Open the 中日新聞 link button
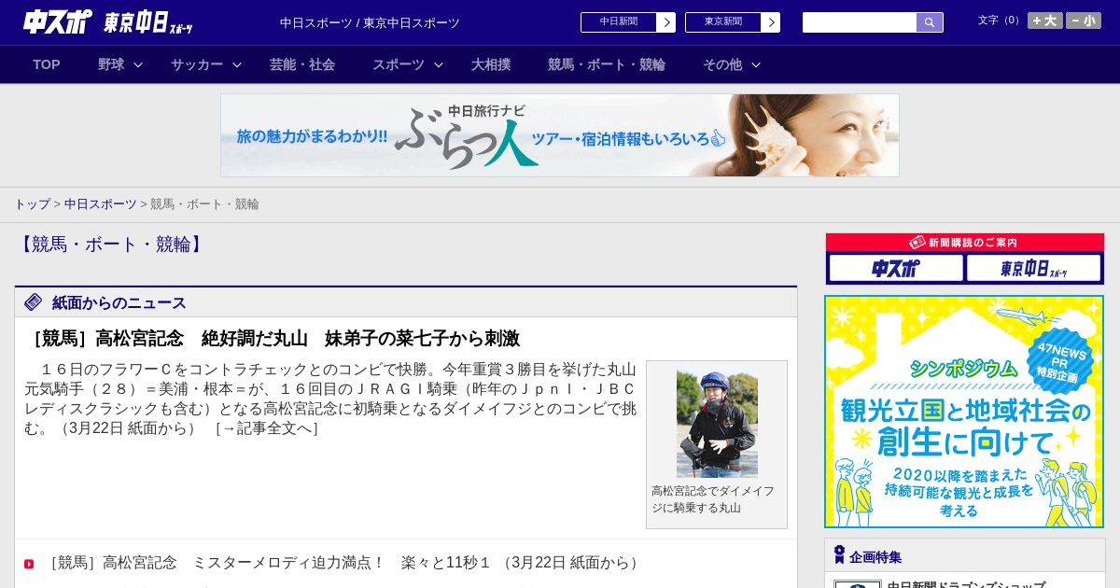This screenshot has height=588, width=1120. click(619, 22)
